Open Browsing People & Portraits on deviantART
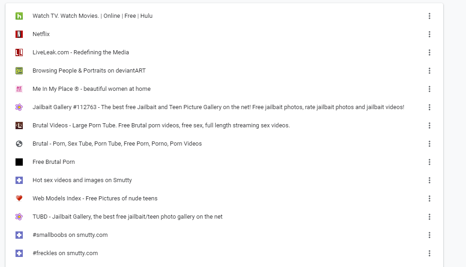466x267 pixels. point(89,71)
